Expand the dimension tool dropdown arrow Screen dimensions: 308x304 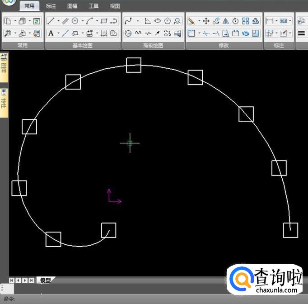[276, 21]
